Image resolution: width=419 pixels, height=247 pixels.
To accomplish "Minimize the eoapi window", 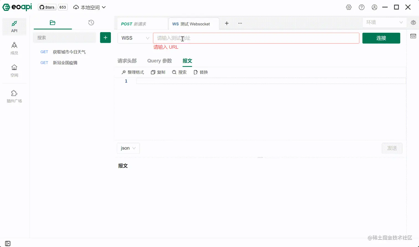I will pos(385,7).
